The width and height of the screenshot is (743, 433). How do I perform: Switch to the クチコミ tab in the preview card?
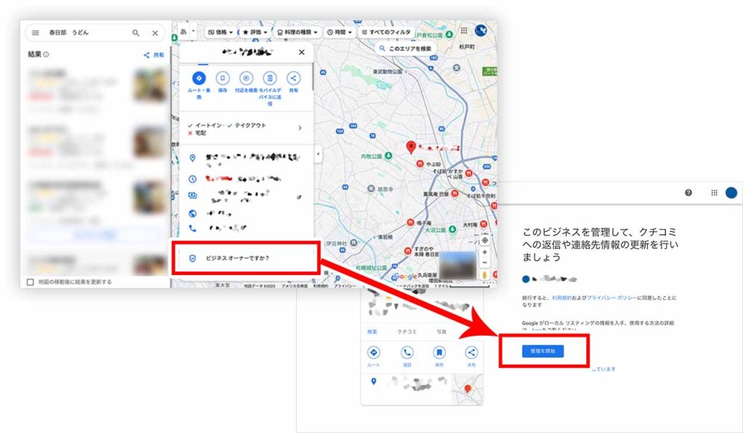click(406, 331)
